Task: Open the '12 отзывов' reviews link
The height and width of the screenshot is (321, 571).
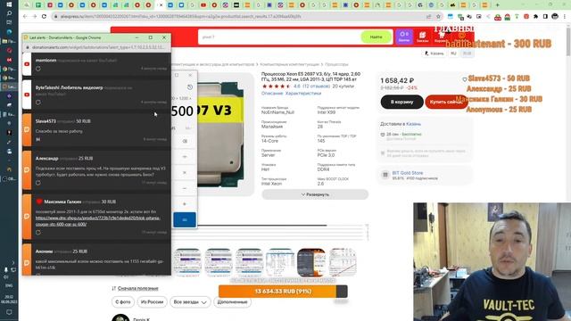Action: point(316,86)
